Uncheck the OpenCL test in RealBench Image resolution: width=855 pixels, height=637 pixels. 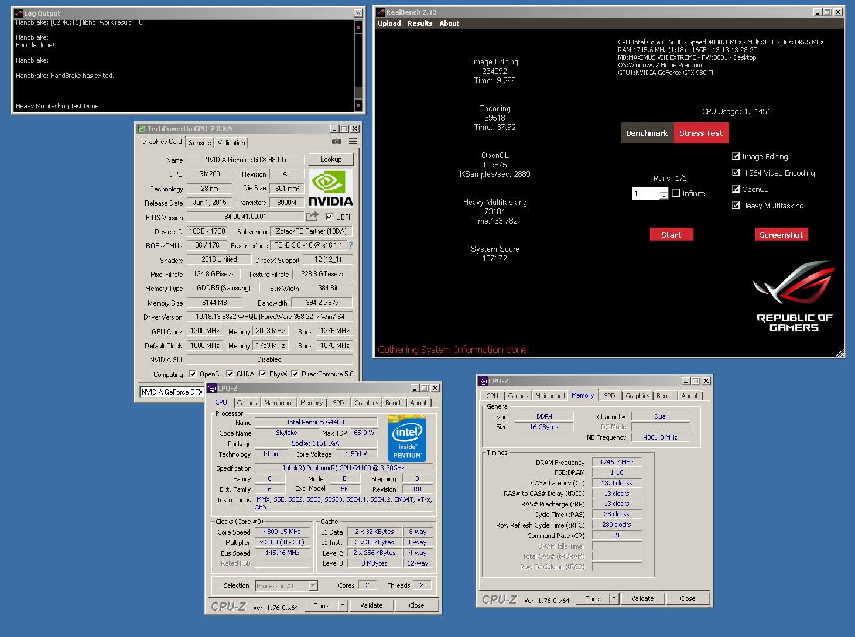click(x=736, y=189)
